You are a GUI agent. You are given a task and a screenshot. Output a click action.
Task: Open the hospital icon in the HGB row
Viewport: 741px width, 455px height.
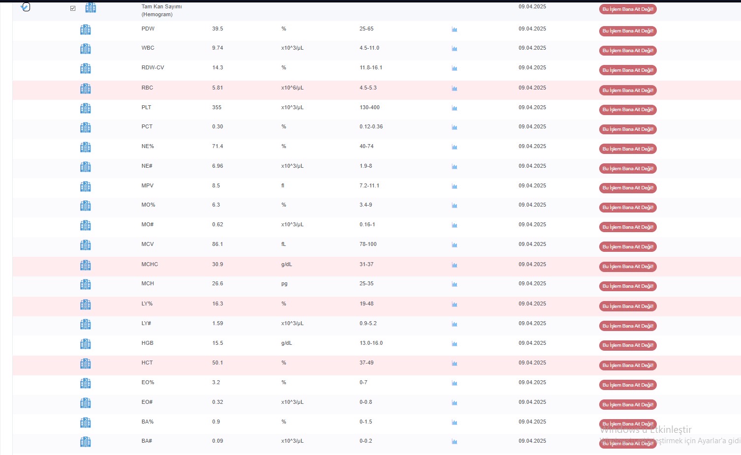coord(85,344)
